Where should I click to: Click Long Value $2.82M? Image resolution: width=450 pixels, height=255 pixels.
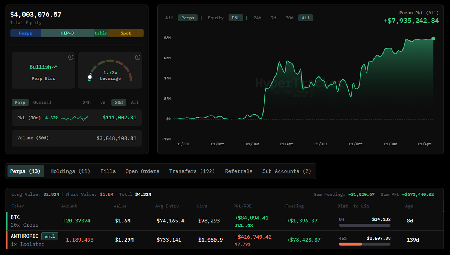tap(51, 195)
